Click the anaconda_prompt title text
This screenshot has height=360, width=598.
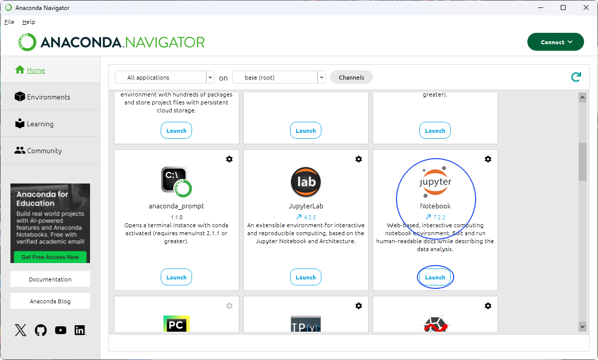(176, 206)
